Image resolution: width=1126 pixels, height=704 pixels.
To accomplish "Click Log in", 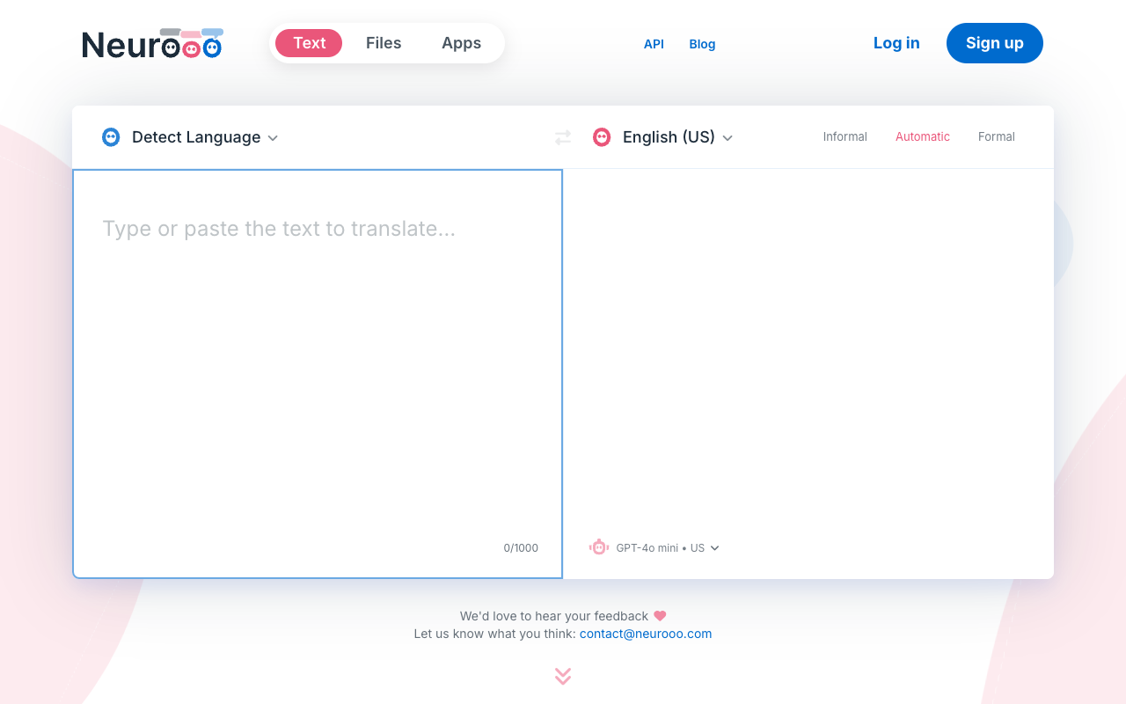I will click(x=896, y=43).
